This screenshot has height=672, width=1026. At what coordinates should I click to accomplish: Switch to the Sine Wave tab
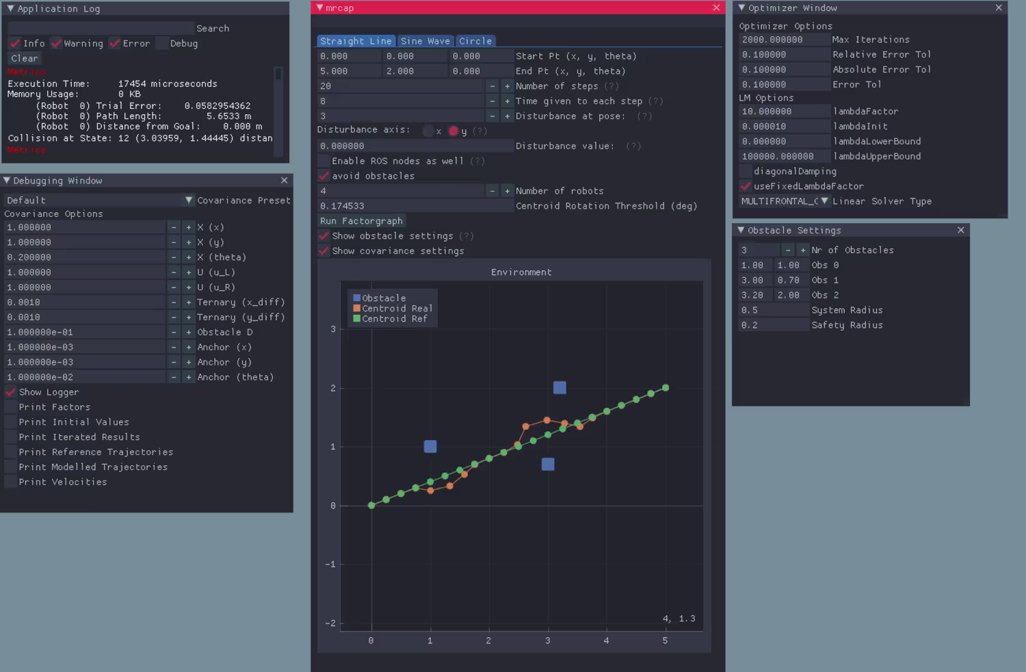pos(425,41)
